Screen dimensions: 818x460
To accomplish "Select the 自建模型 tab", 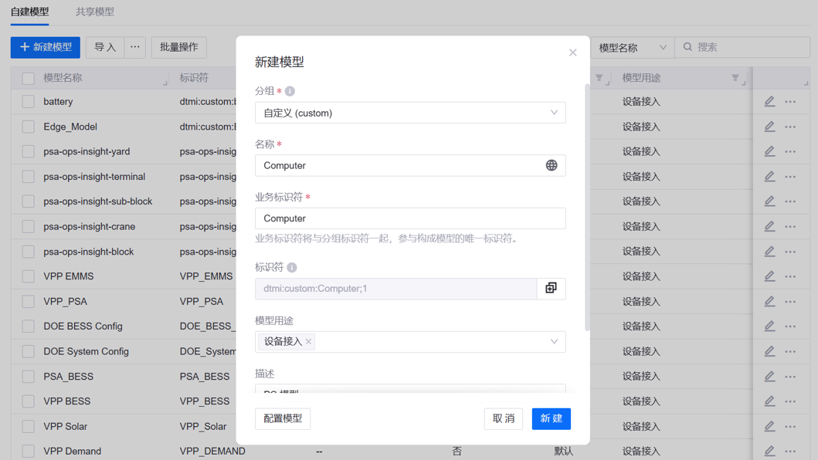I will point(29,12).
